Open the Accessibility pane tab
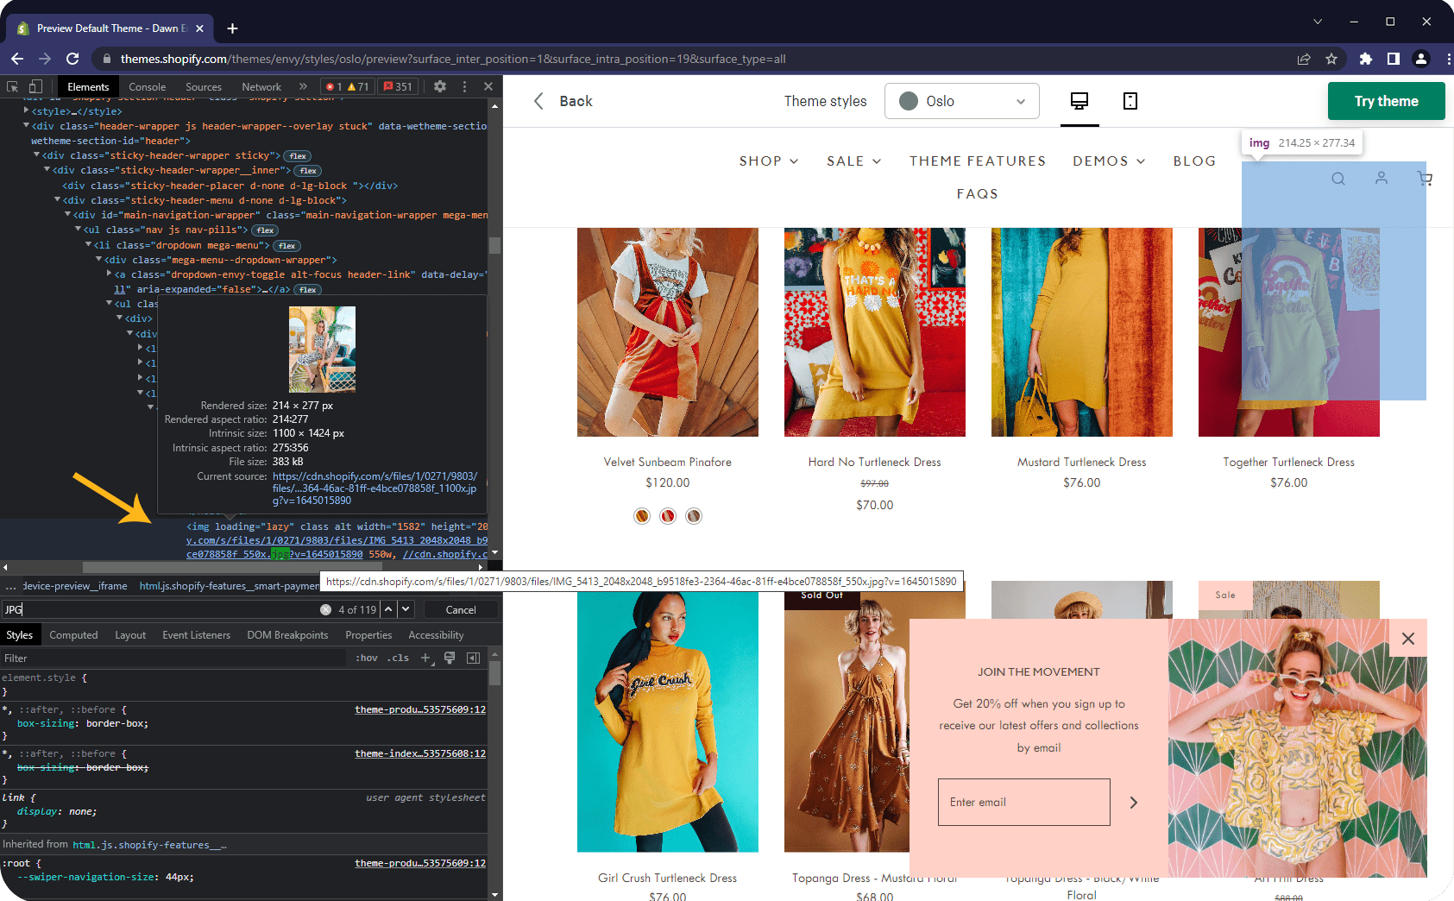 coord(436,635)
